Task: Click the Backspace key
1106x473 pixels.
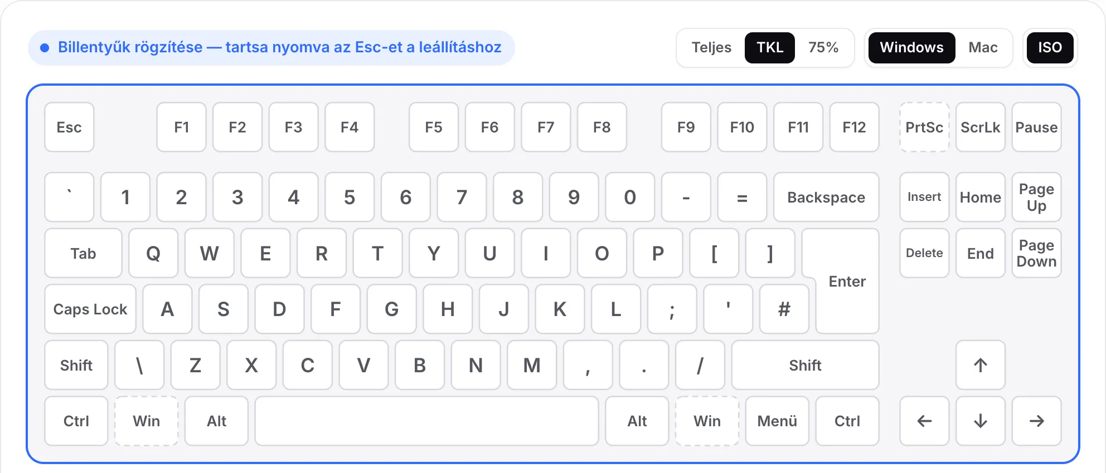Action: (x=826, y=197)
